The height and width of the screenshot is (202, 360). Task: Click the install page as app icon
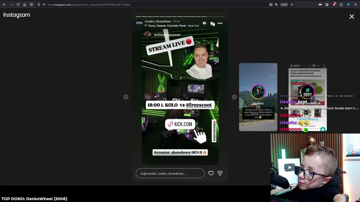tap(271, 4)
